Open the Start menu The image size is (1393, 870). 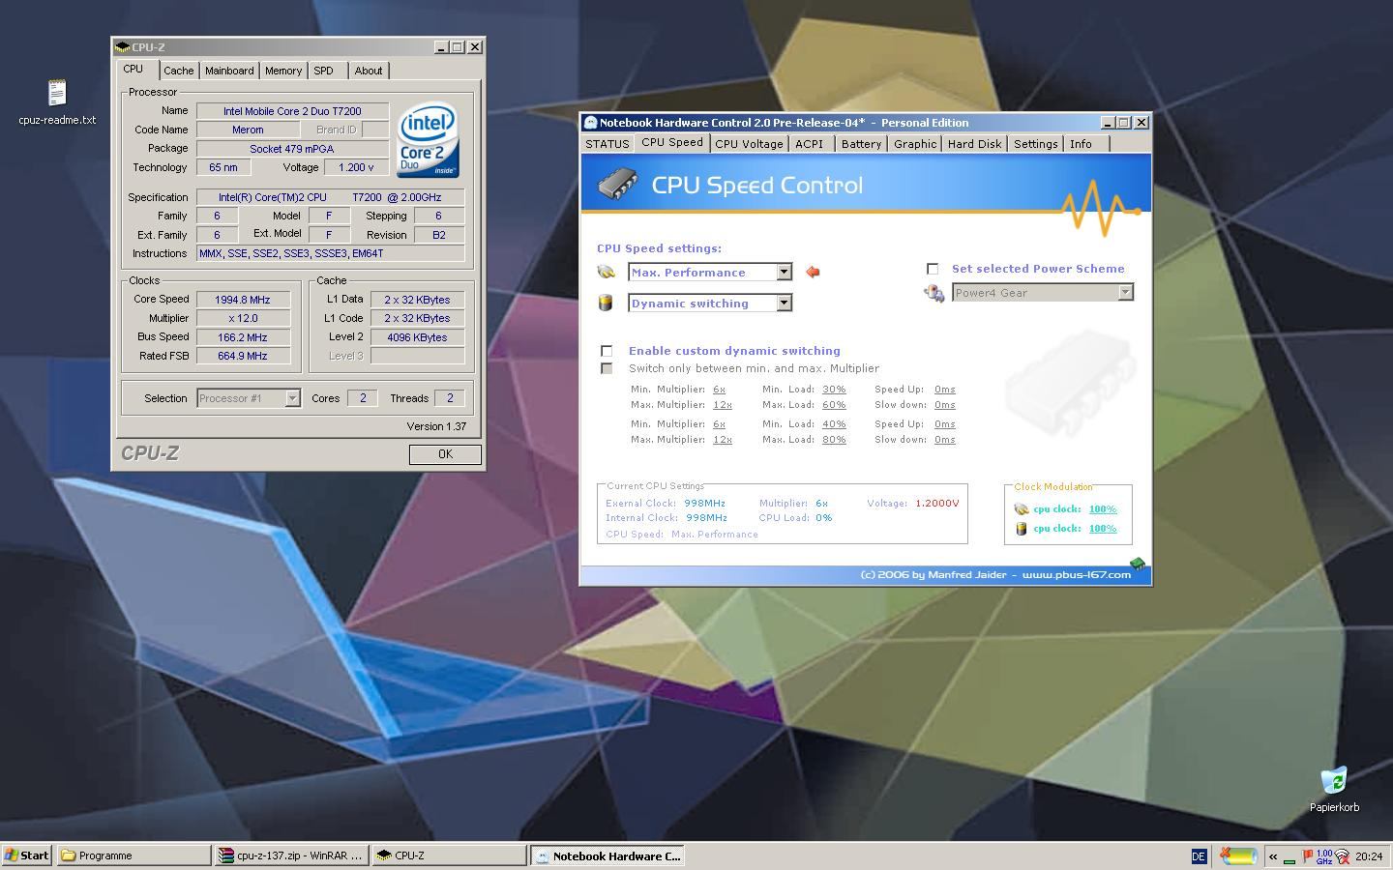tap(27, 855)
